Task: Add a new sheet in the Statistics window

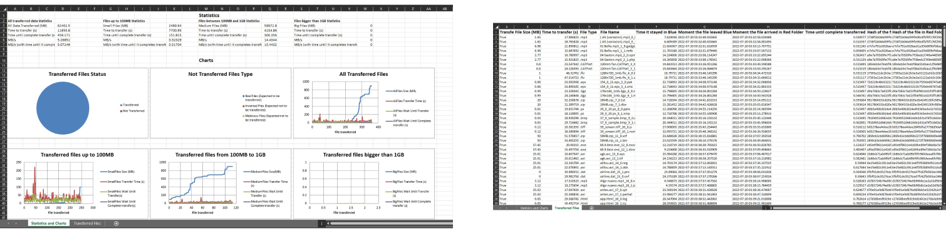Action: [117, 224]
